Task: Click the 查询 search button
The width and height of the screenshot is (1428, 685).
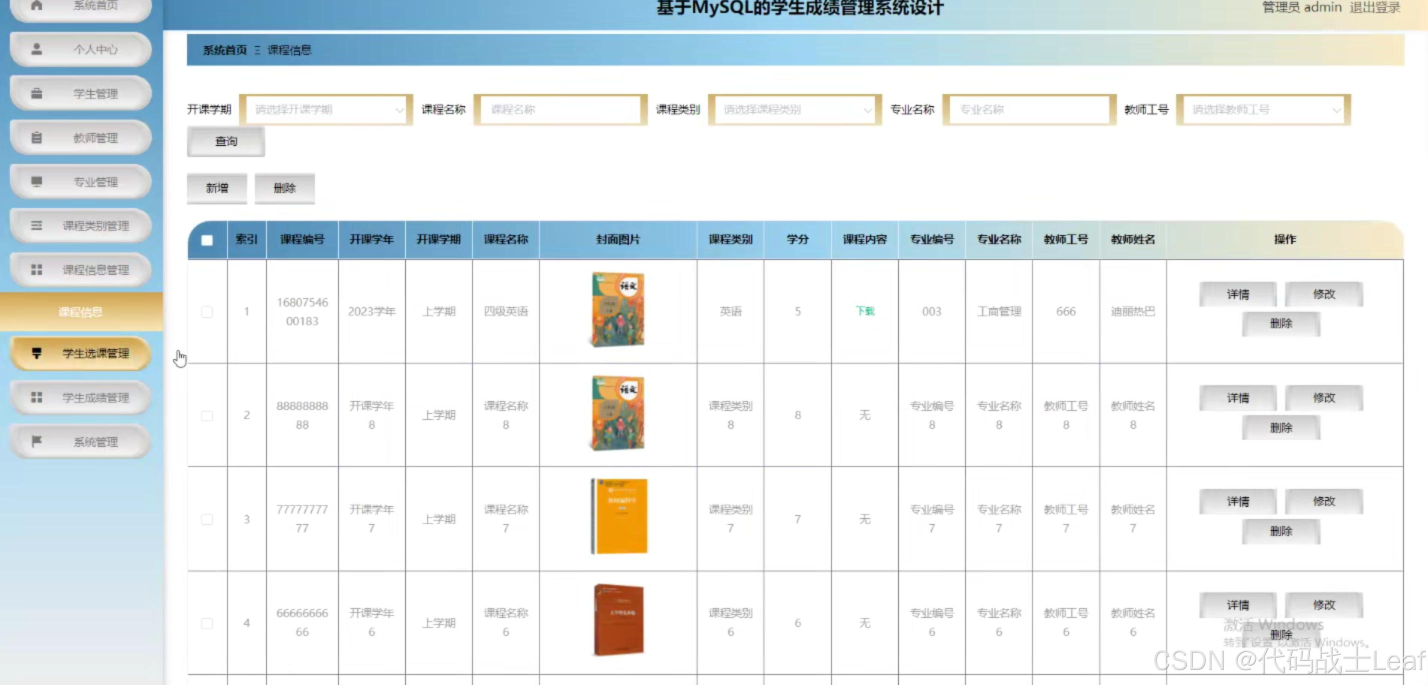Action: (x=225, y=141)
